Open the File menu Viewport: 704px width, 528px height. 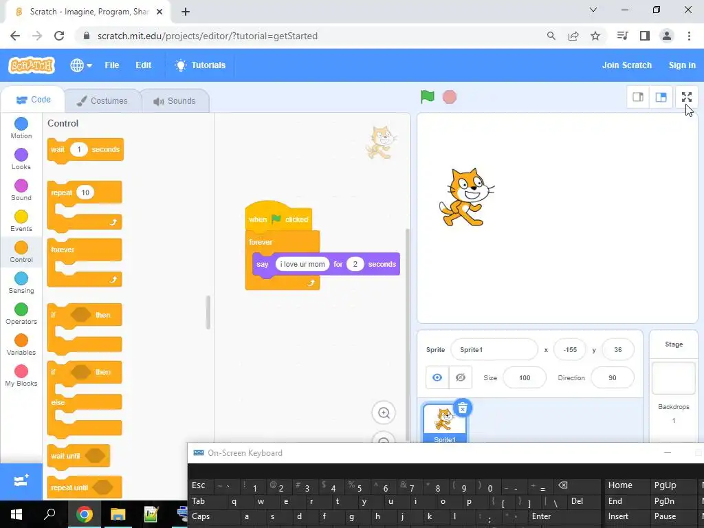pyautogui.click(x=112, y=65)
